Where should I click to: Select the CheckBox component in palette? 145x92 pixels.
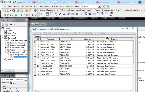pos(77,14)
